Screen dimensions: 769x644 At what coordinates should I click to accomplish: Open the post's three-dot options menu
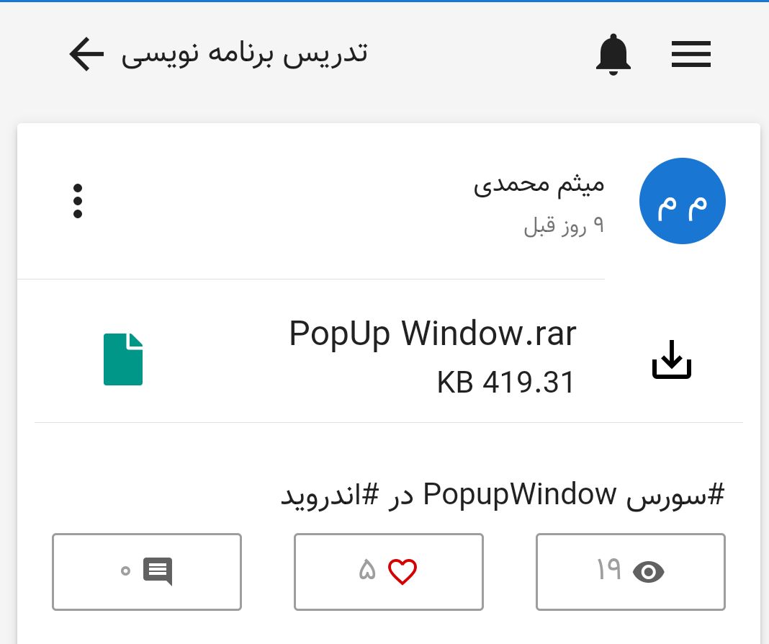point(78,200)
